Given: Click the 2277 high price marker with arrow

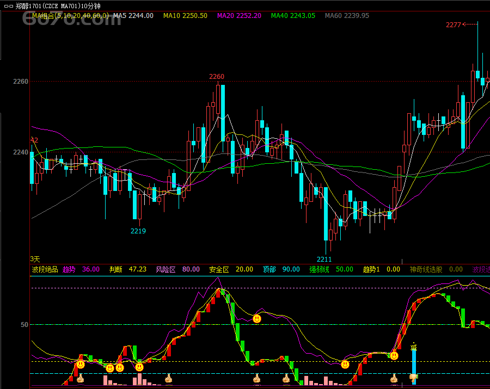Looking at the screenshot, I should click(x=461, y=24).
